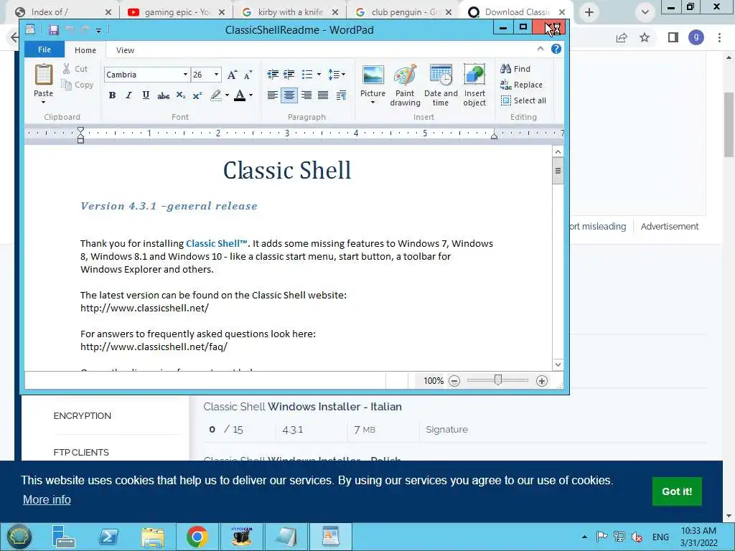735x551 pixels.
Task: Increase paragraph indent
Action: pos(289,75)
